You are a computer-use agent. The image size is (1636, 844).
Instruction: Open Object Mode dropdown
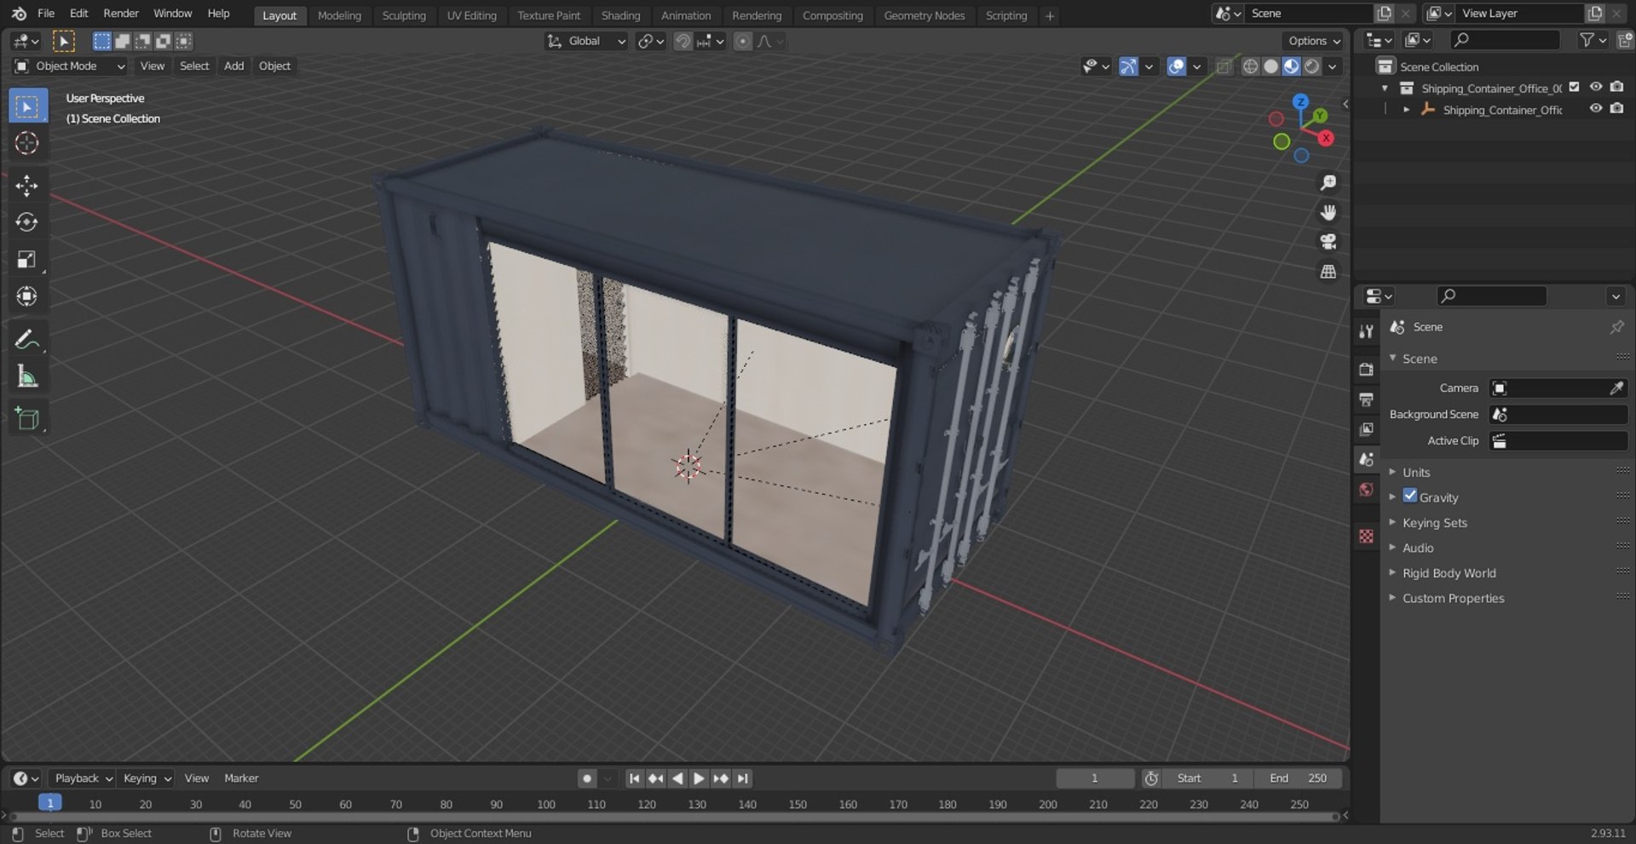(70, 66)
